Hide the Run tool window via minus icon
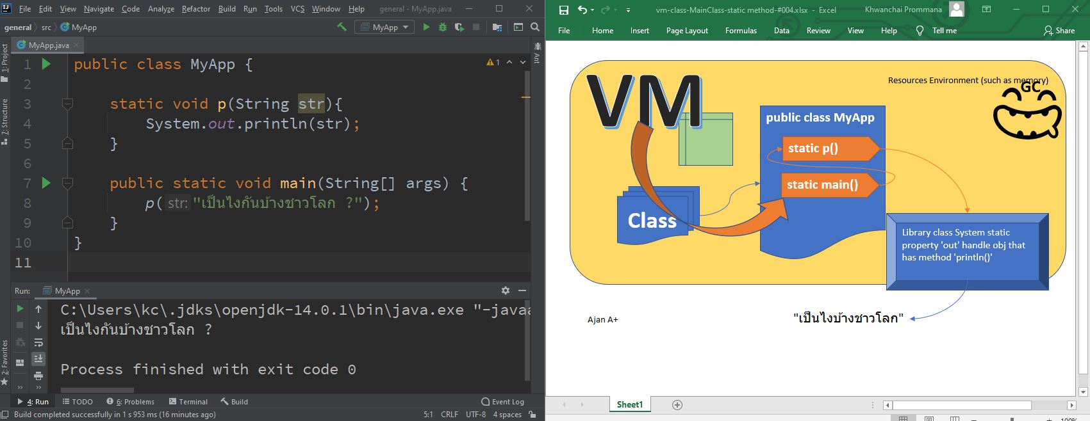 coord(522,290)
